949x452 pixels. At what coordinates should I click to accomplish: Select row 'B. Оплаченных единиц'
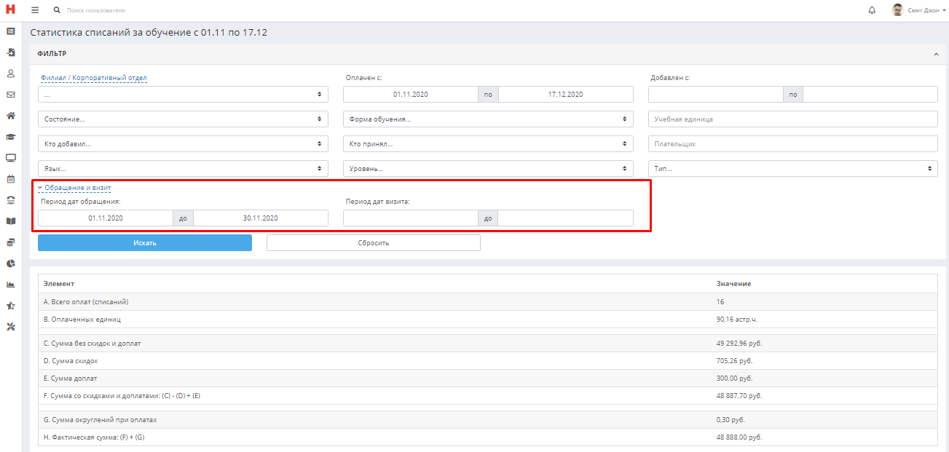pos(488,319)
